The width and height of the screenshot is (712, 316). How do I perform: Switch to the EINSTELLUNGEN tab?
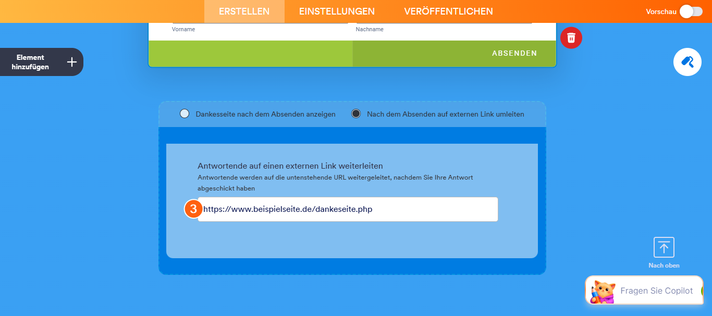tap(337, 11)
